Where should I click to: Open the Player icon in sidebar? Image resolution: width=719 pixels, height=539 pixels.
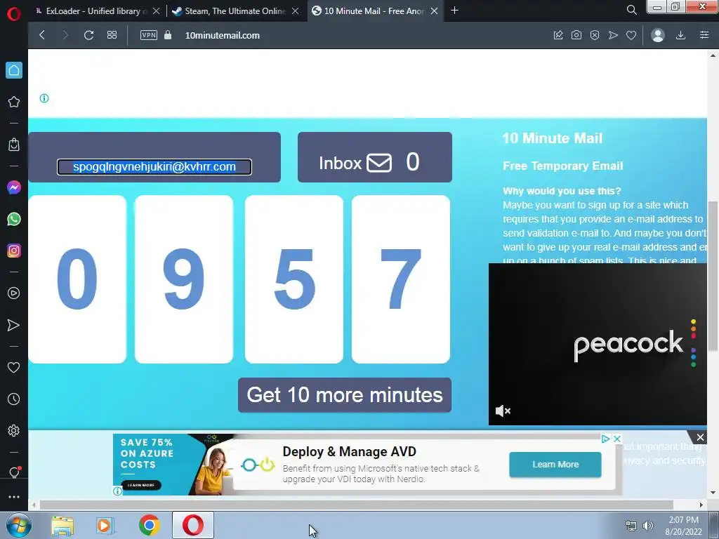click(14, 293)
